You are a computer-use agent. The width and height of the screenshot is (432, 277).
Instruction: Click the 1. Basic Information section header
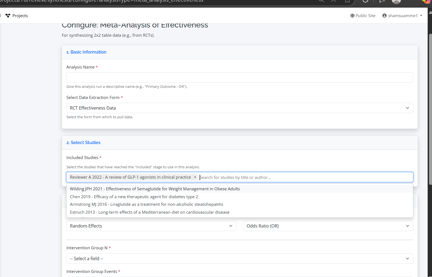click(x=86, y=52)
